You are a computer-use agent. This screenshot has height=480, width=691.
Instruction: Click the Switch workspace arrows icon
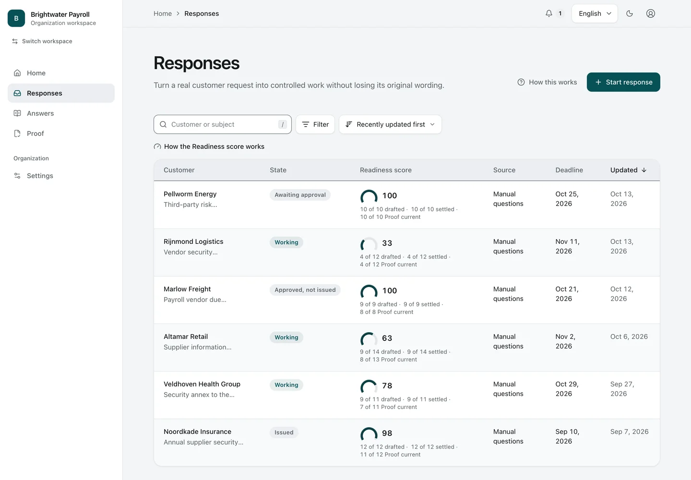click(x=15, y=41)
